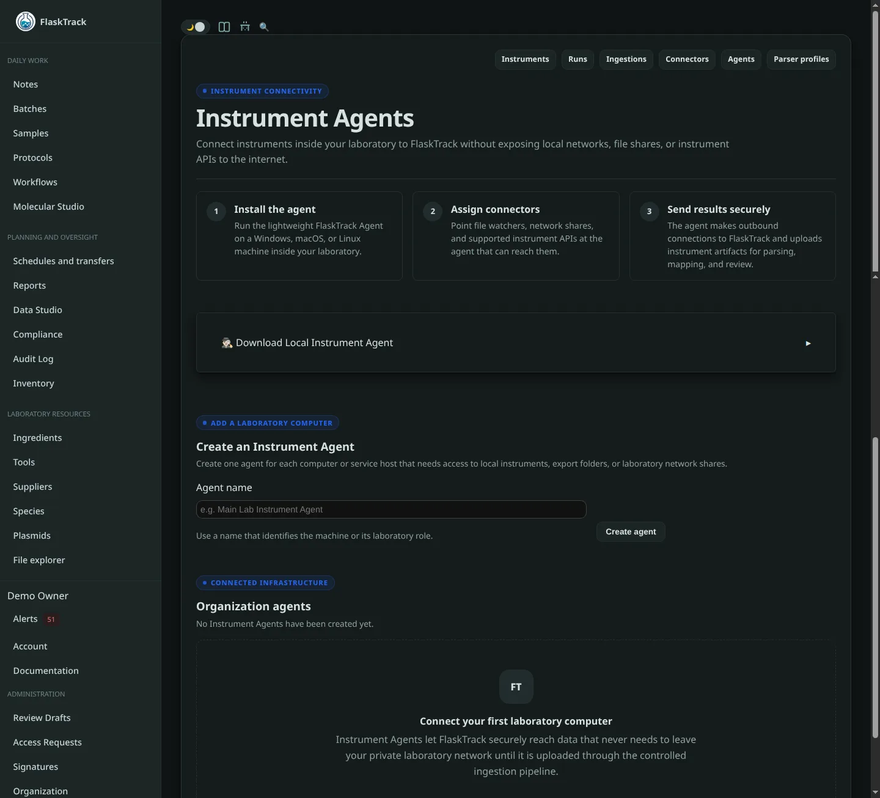Click the Assign connectors step card
Screen dimensions: 880x798
click(516, 236)
